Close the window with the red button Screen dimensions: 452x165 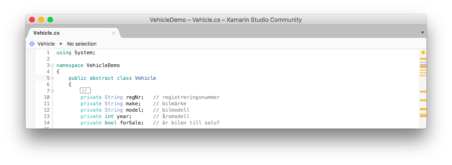point(32,20)
